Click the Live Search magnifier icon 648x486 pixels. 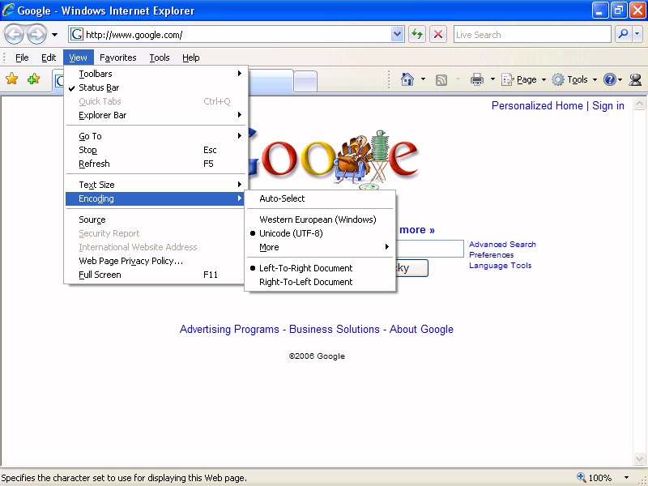623,34
